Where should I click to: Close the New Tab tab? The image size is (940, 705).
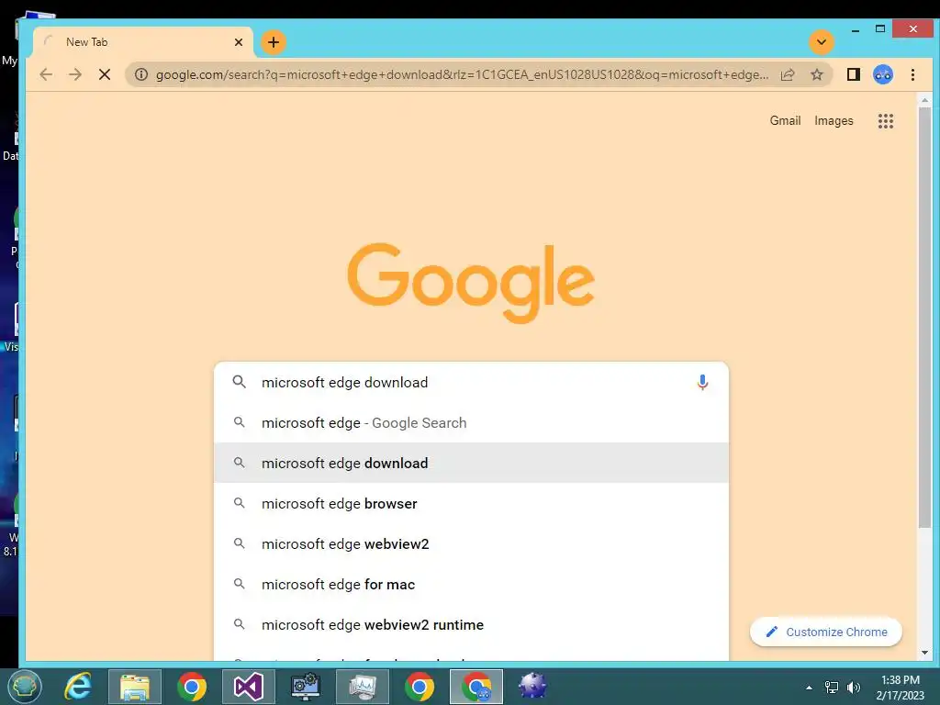tap(239, 42)
